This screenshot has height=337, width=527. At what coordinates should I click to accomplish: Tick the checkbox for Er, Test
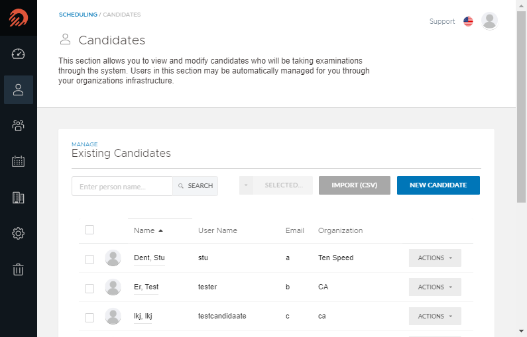coord(89,288)
